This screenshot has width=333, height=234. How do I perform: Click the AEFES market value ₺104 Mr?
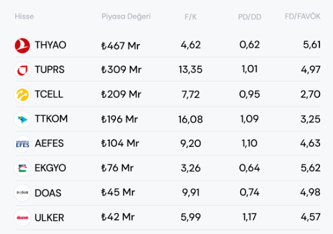click(120, 143)
